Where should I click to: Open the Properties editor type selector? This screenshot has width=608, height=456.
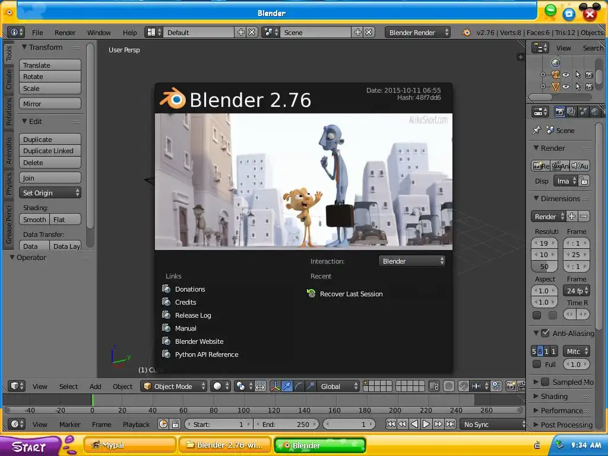(540, 112)
